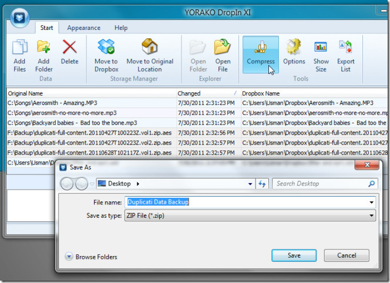Click the Save As dialog back arrow
The width and height of the screenshot is (390, 283).
tap(66, 184)
